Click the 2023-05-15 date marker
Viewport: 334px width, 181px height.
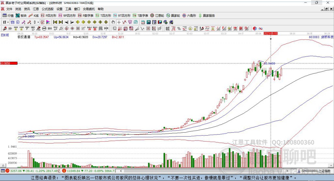pos(270,34)
